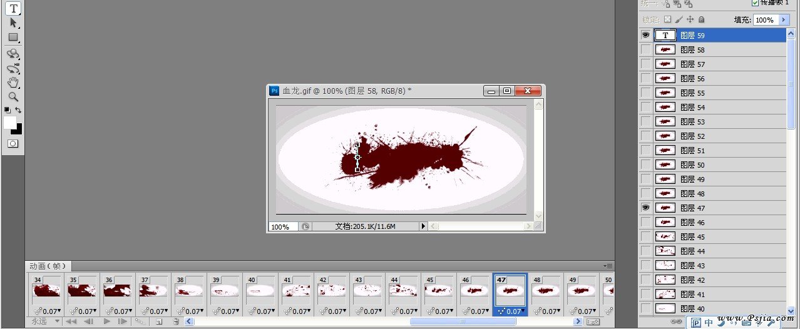The width and height of the screenshot is (800, 329).
Task: Hide layer 图层 59
Action: [x=646, y=36]
